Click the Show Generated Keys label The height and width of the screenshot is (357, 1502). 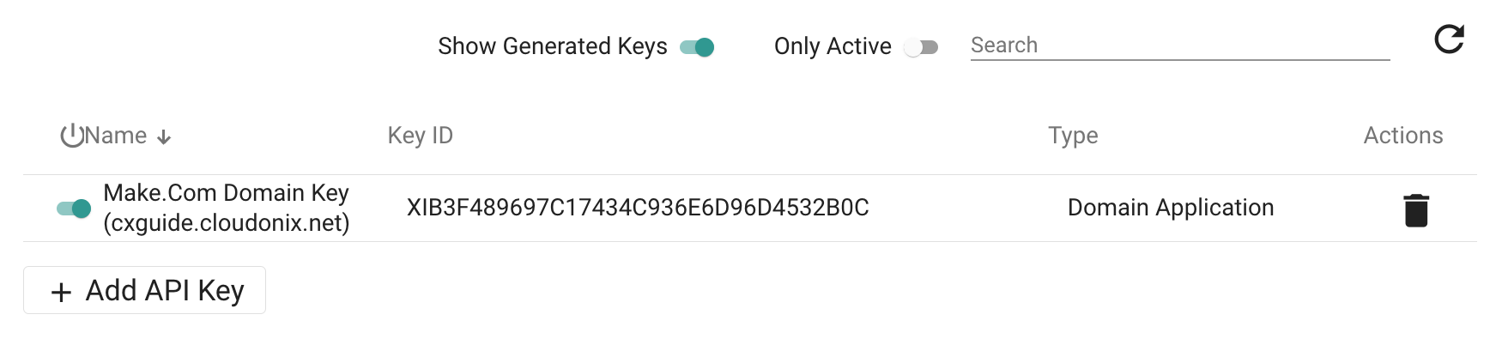click(x=552, y=46)
